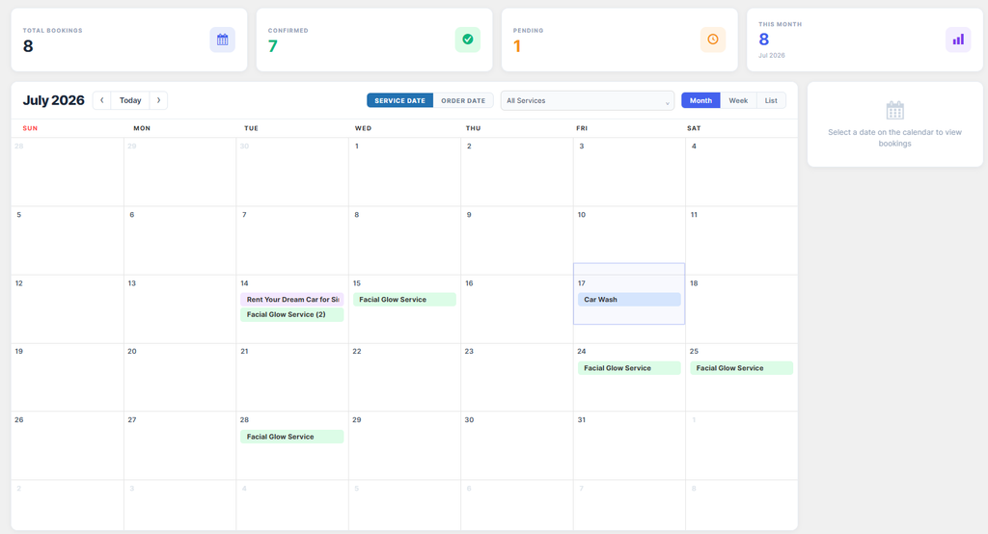Select the Month view tab

point(700,101)
